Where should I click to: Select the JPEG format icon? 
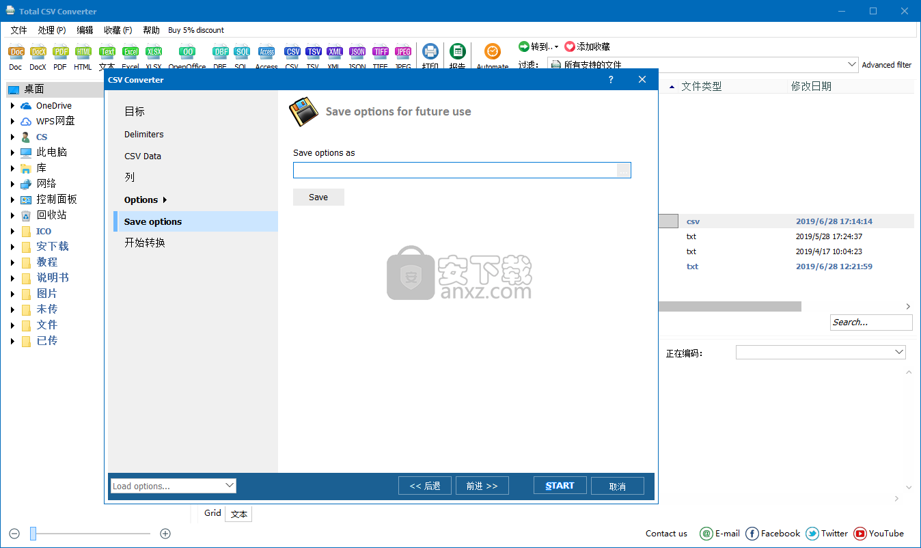point(403,51)
